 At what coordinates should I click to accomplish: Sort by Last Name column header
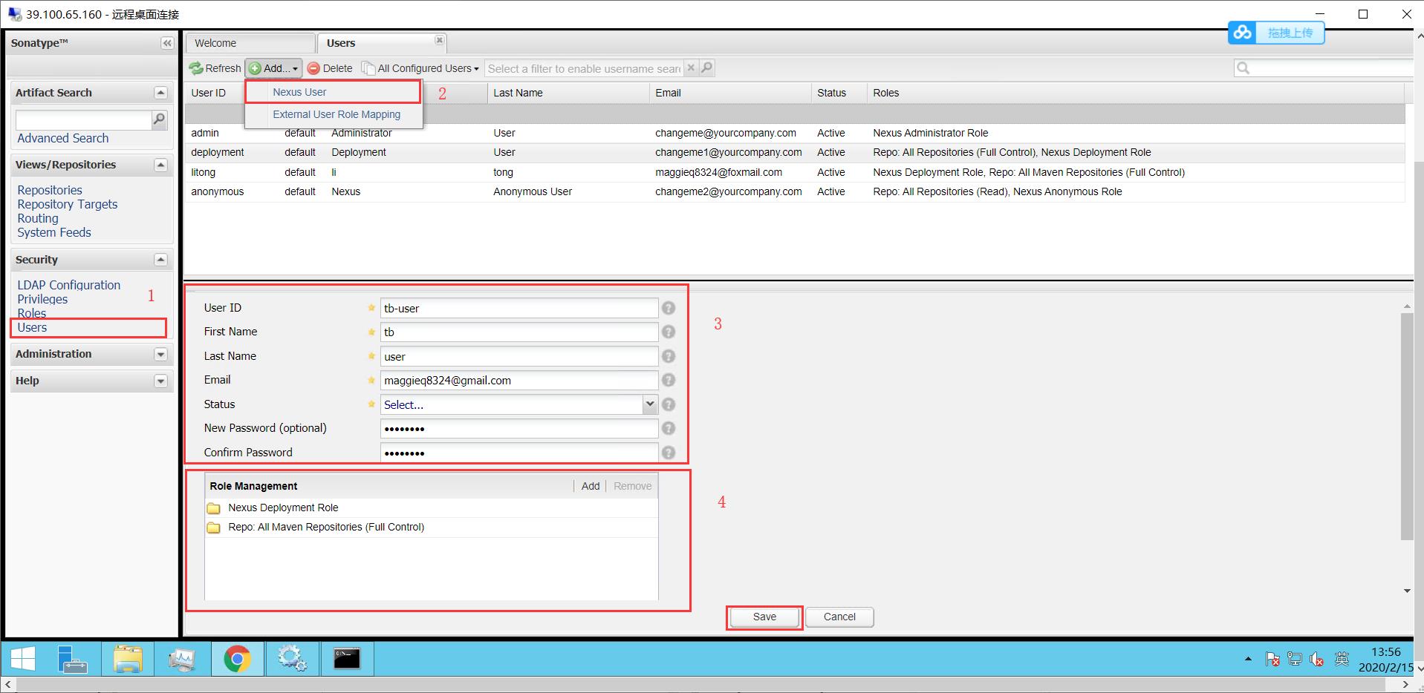(x=568, y=93)
